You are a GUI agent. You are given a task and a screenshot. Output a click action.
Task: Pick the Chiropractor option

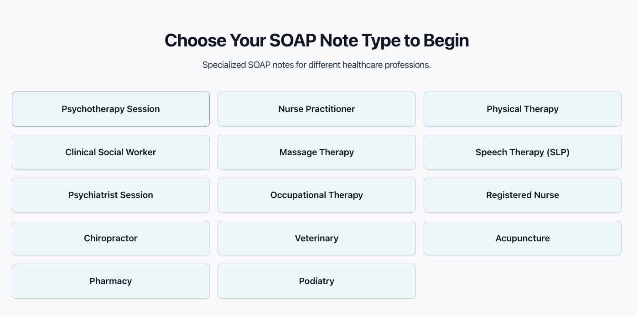point(111,238)
